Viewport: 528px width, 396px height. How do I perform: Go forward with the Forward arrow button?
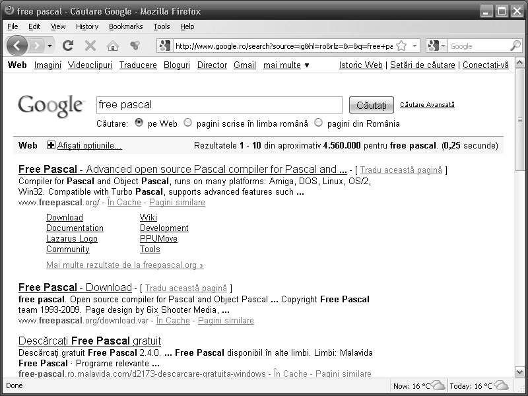37,46
